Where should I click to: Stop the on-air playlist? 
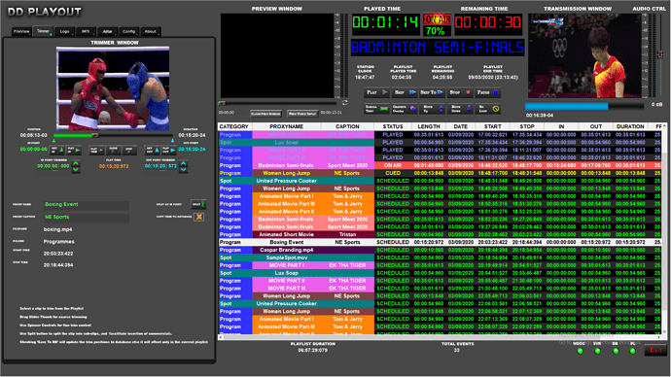pos(460,92)
